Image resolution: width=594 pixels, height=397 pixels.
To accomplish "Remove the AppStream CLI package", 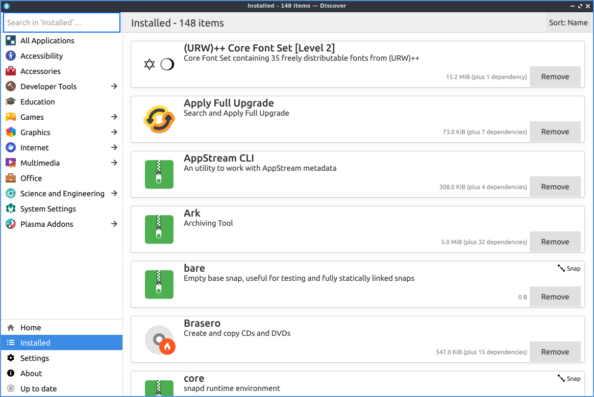I will pos(555,187).
